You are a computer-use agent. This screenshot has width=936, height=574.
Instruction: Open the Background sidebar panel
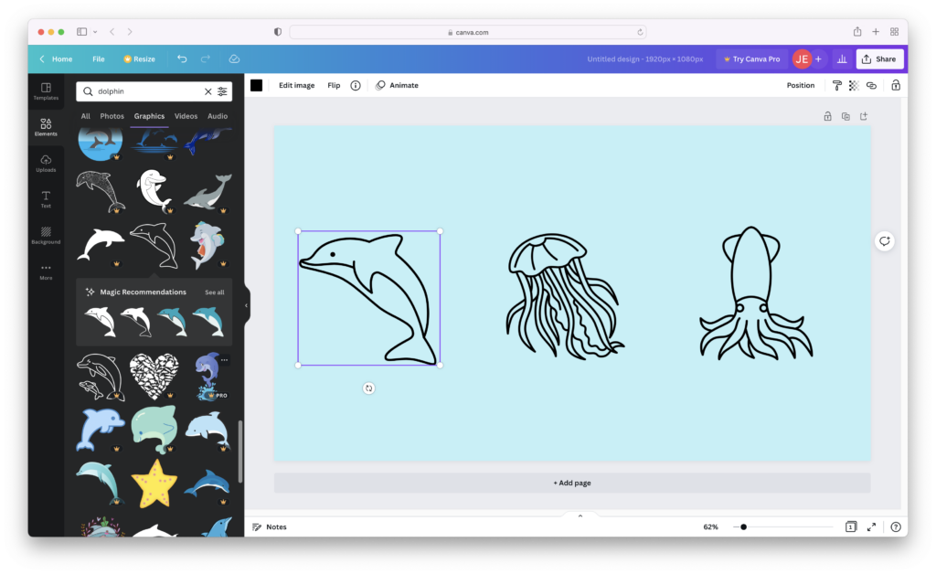click(46, 235)
